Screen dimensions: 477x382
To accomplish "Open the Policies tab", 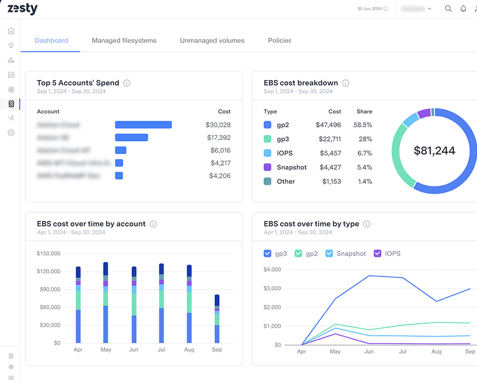I will tap(280, 40).
